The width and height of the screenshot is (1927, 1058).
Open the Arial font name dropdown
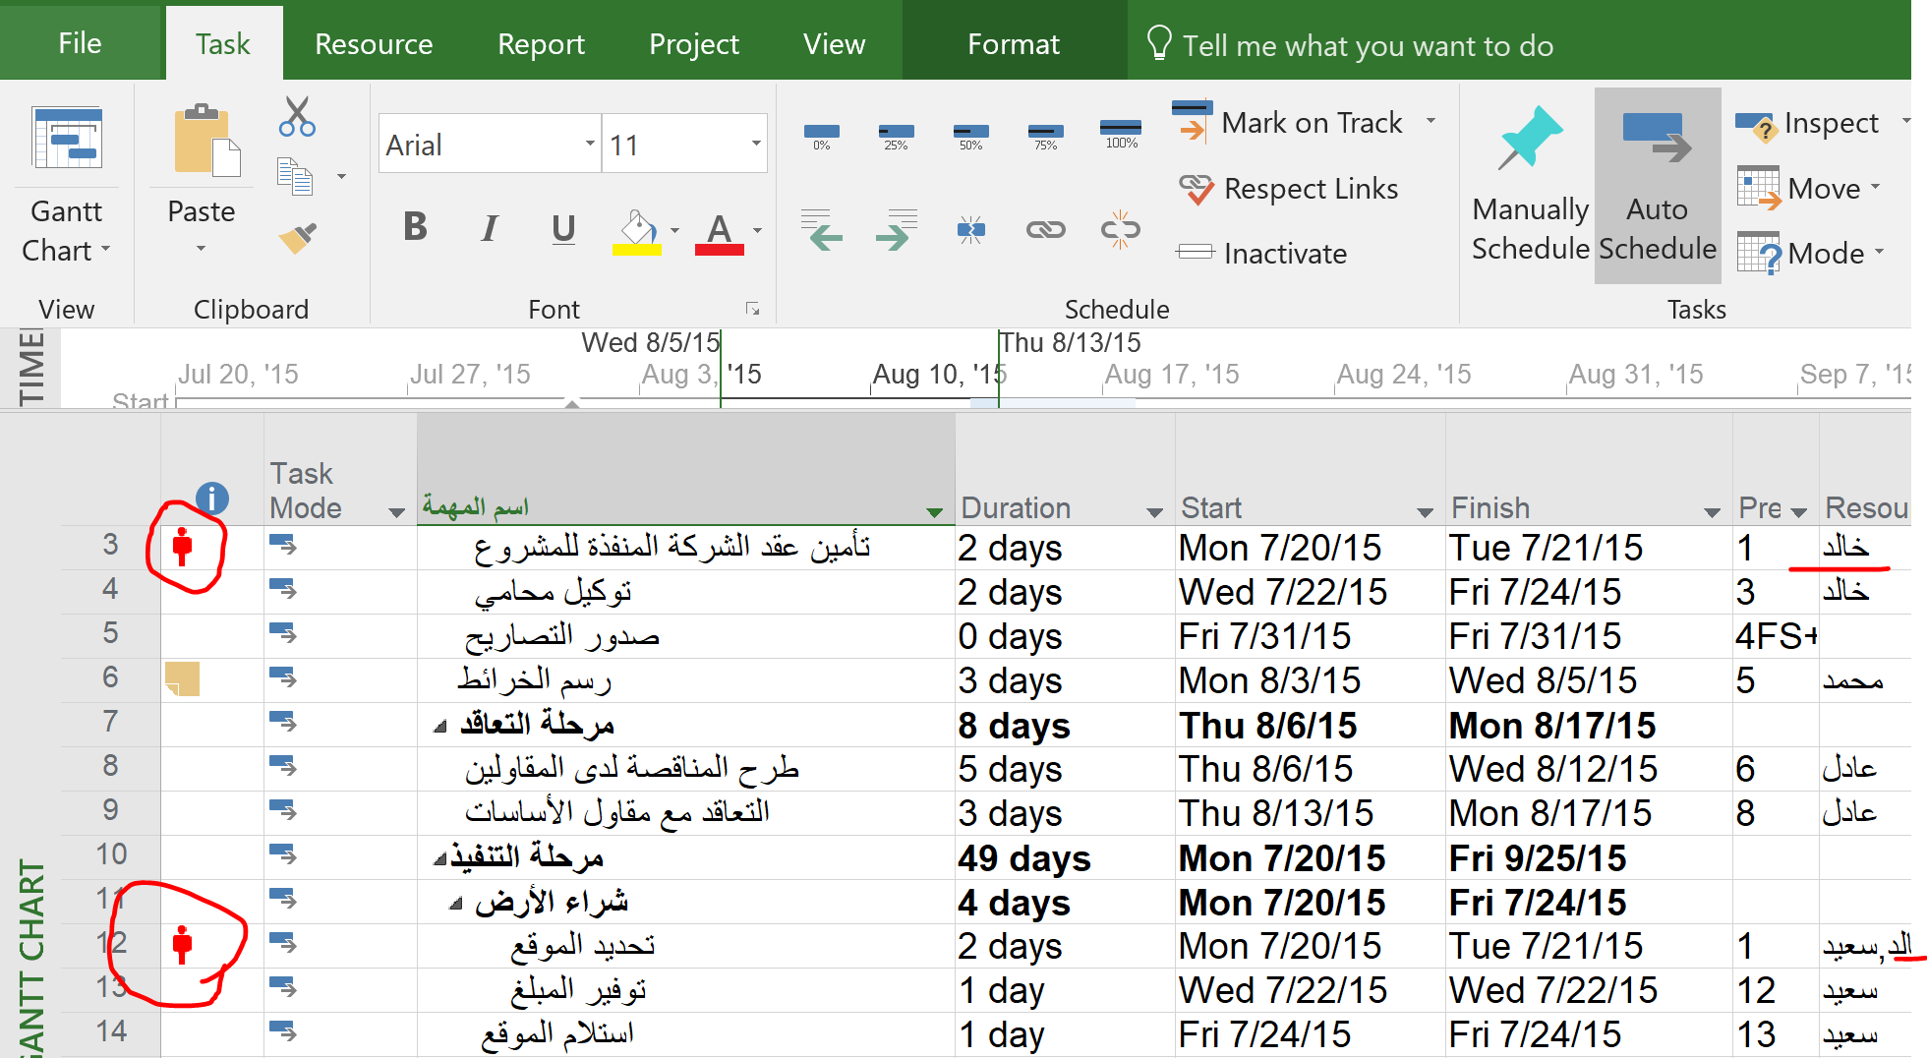589,144
